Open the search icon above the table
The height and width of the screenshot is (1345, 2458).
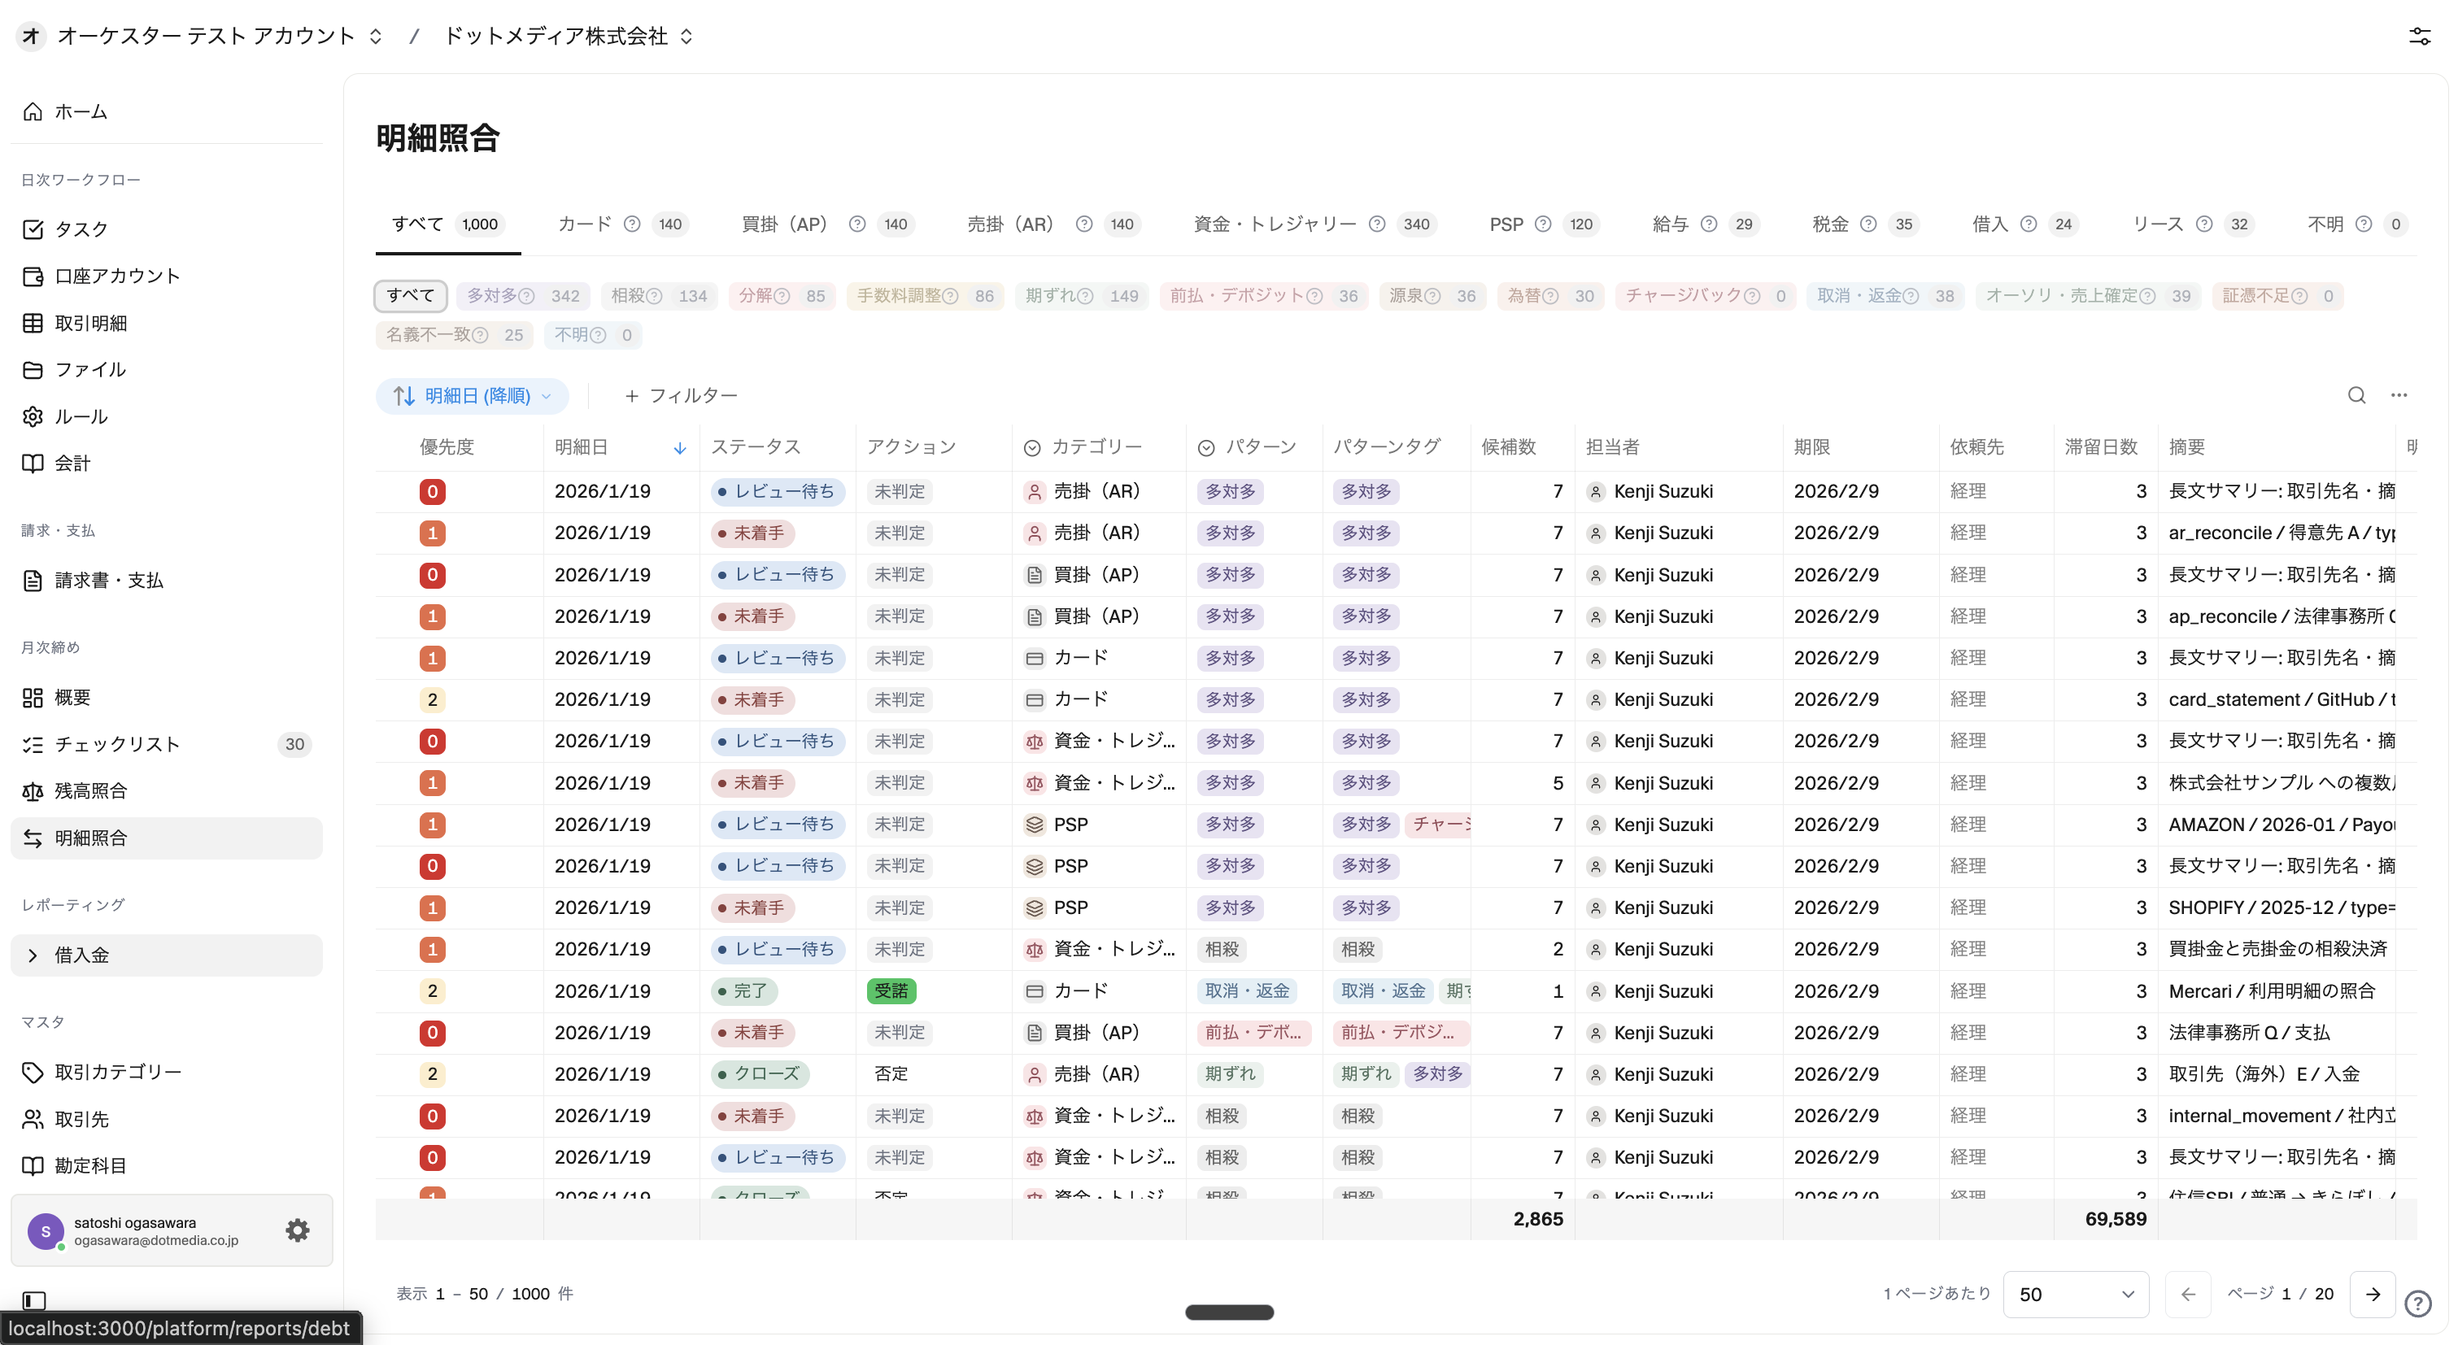point(2356,395)
